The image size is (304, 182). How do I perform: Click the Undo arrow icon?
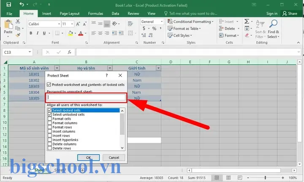click(x=22, y=4)
